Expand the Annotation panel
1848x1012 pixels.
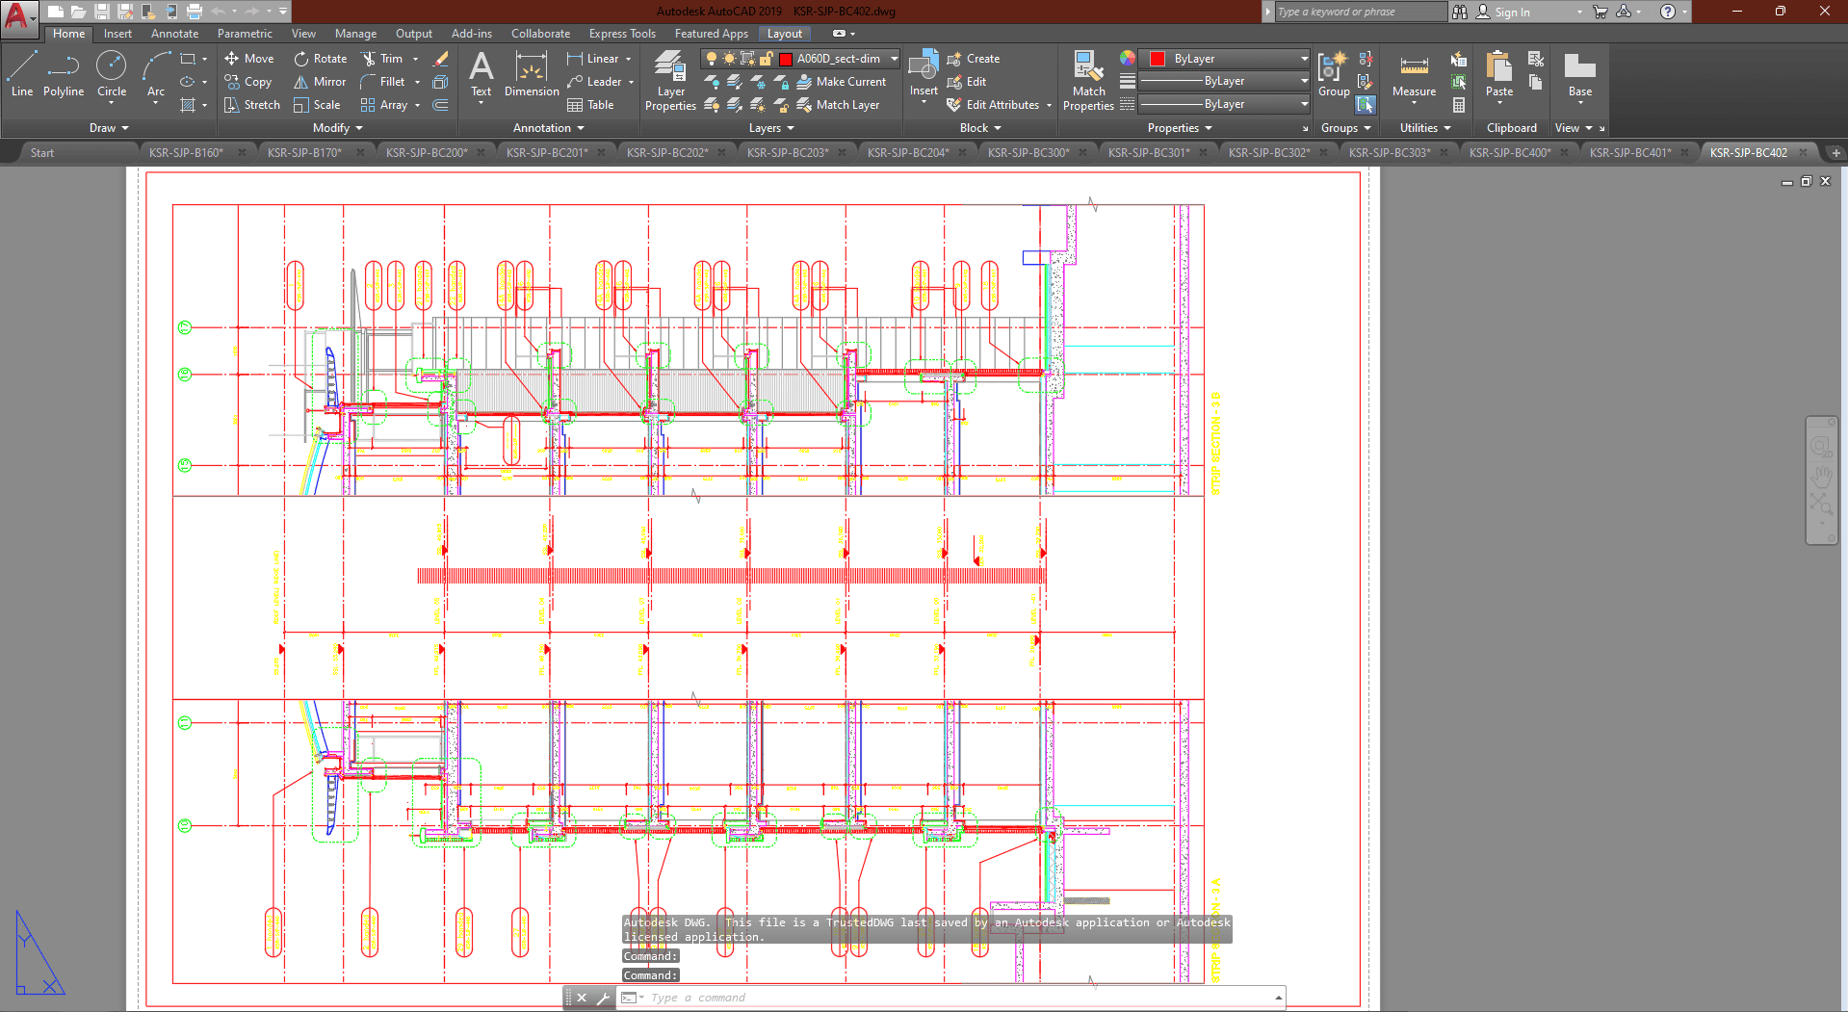[548, 128]
